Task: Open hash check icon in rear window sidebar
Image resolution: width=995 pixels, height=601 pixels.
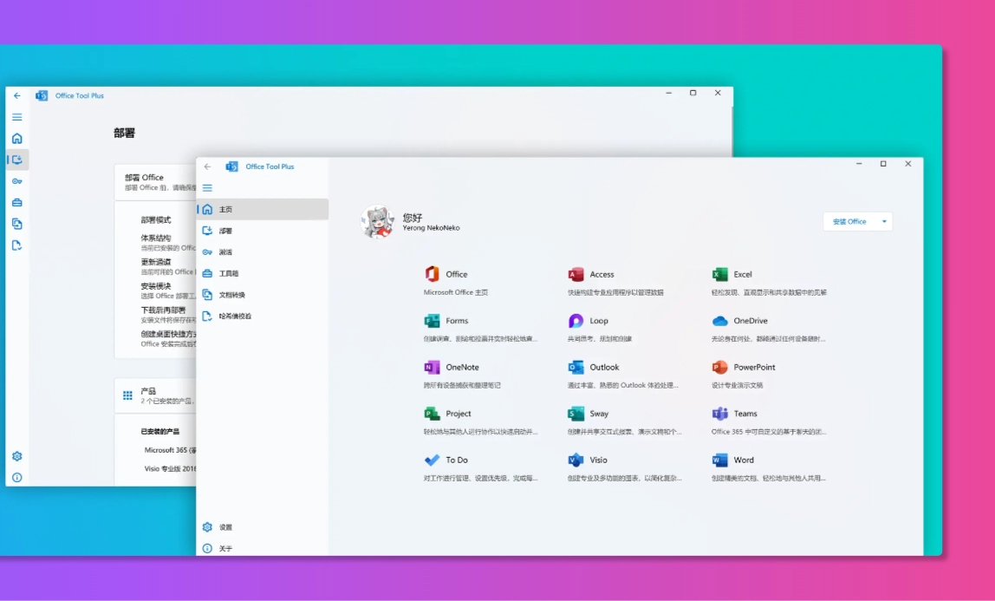Action: pos(17,245)
